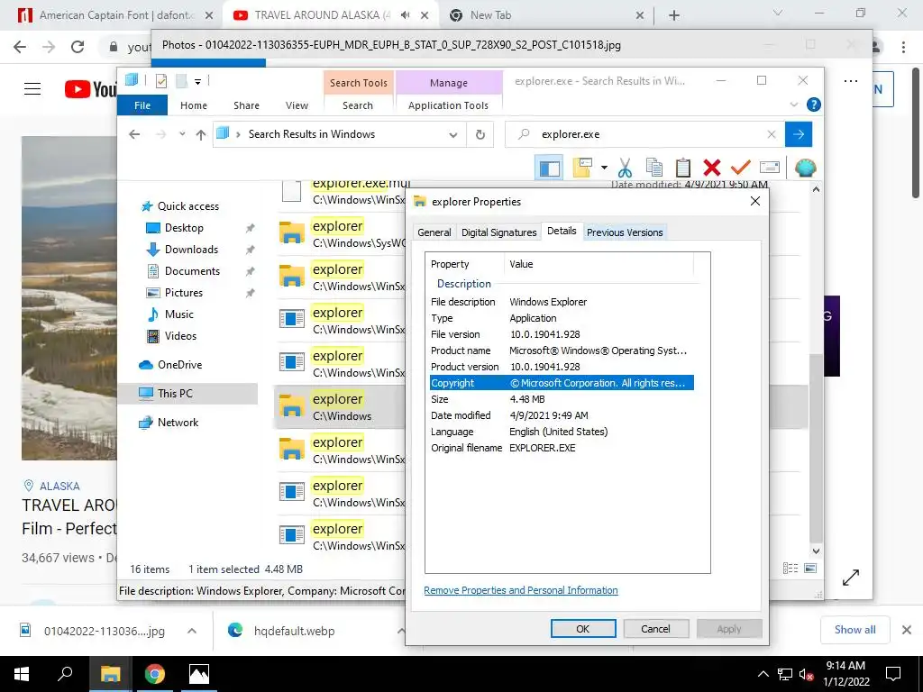923x692 pixels.
Task: Click the muted volume icon in system tray
Action: click(x=806, y=674)
